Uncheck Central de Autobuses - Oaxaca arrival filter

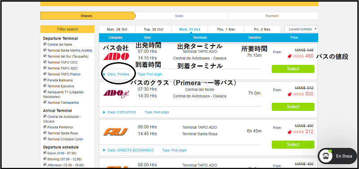(x=45, y=116)
